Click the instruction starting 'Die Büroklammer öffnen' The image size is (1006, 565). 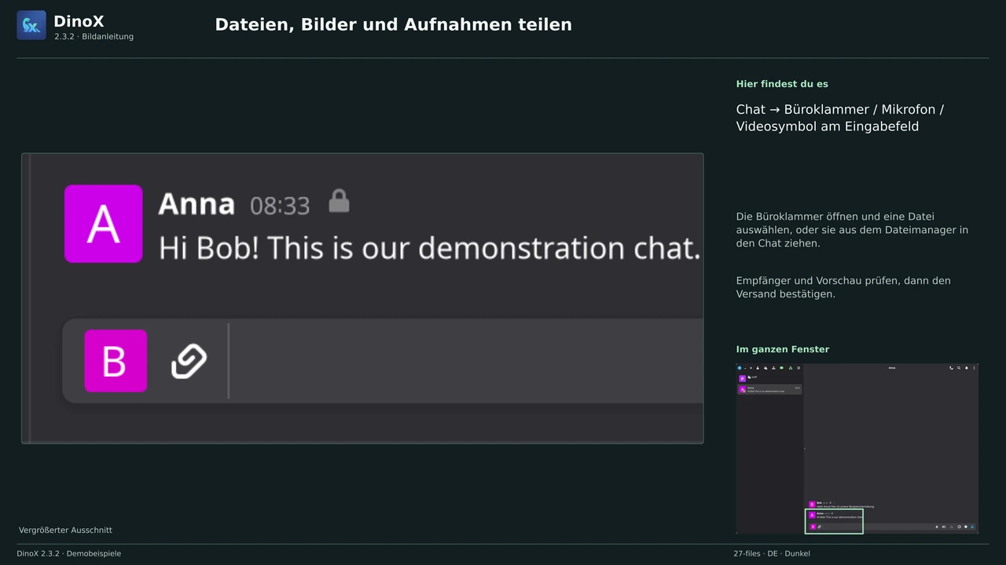pyautogui.click(x=852, y=230)
